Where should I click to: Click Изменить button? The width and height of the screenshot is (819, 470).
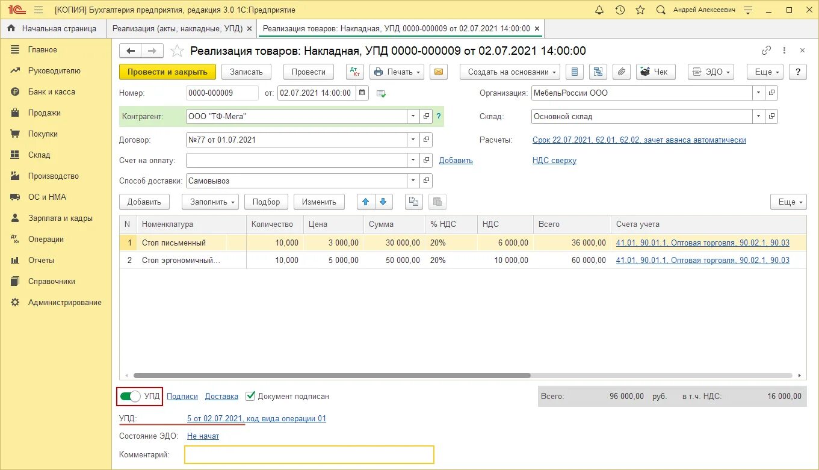coord(319,202)
